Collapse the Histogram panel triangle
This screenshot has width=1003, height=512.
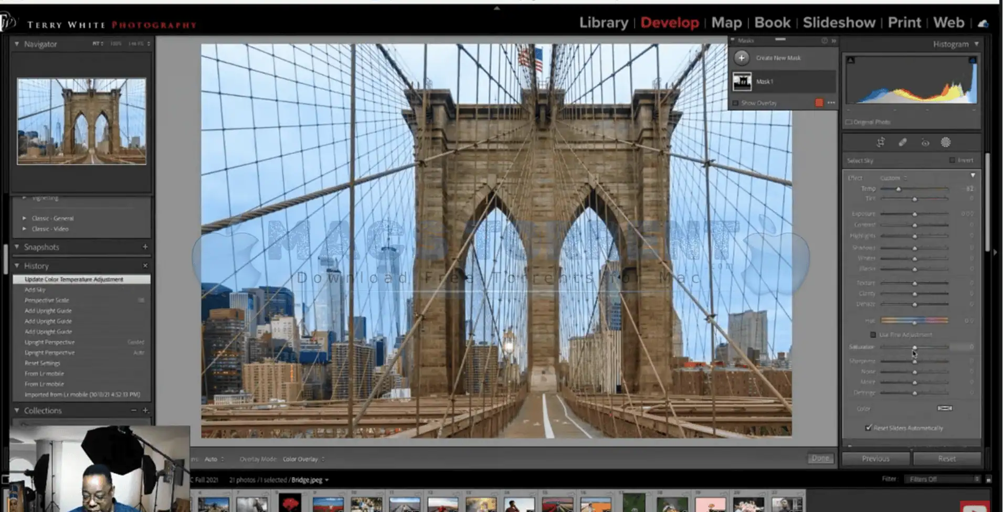[976, 44]
